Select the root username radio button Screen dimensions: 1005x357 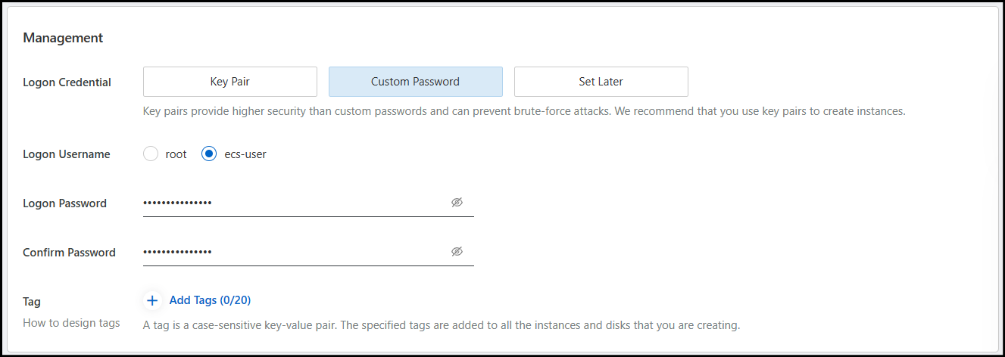pos(151,154)
